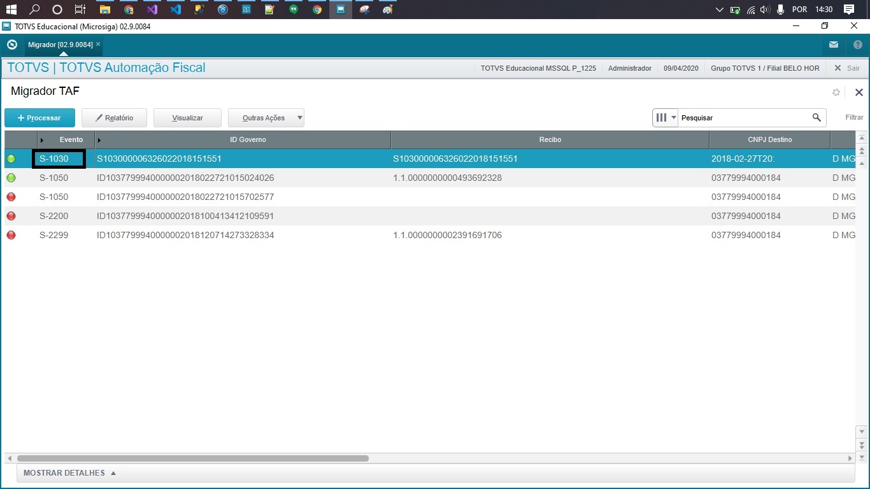Open Paint from the taskbar

[387, 10]
